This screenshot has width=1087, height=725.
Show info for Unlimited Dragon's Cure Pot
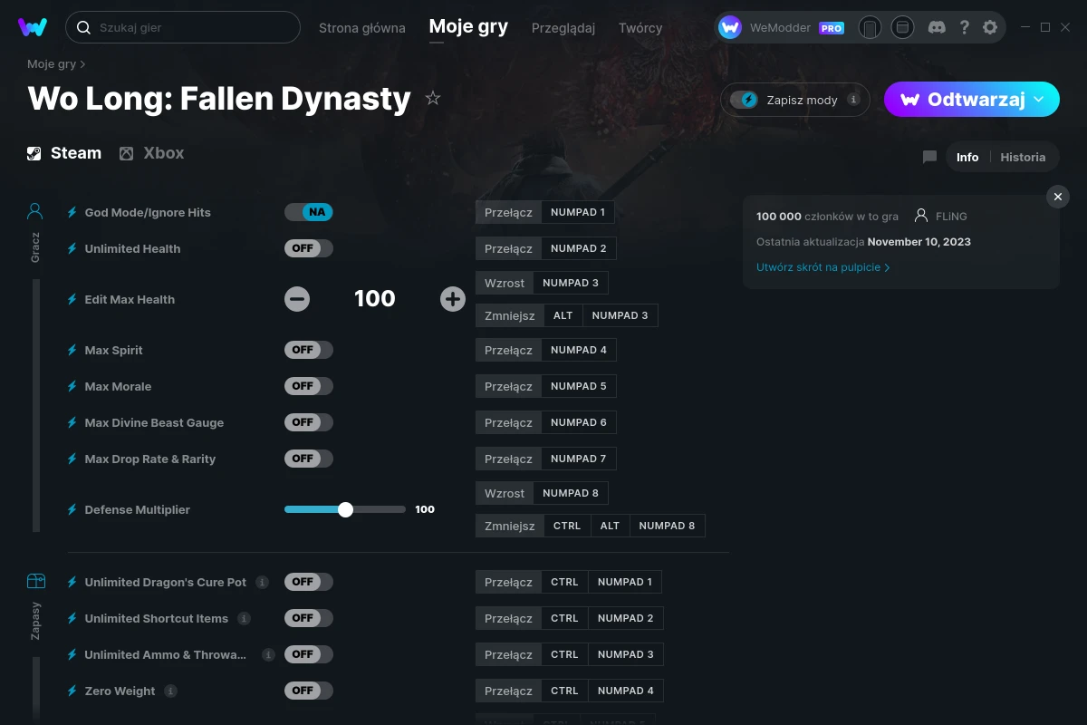point(262,582)
